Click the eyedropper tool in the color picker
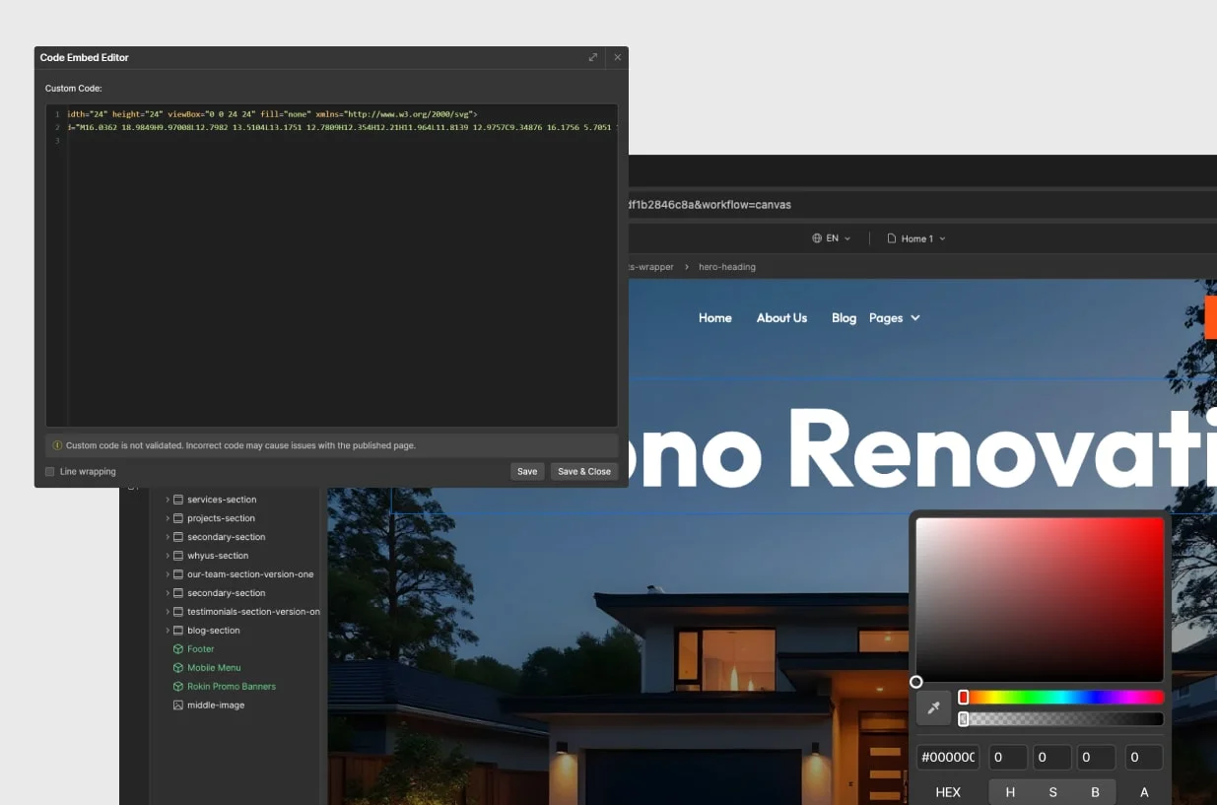Image resolution: width=1217 pixels, height=805 pixels. click(933, 707)
